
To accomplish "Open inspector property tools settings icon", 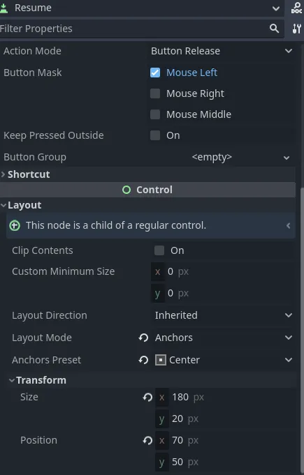I will click(297, 29).
